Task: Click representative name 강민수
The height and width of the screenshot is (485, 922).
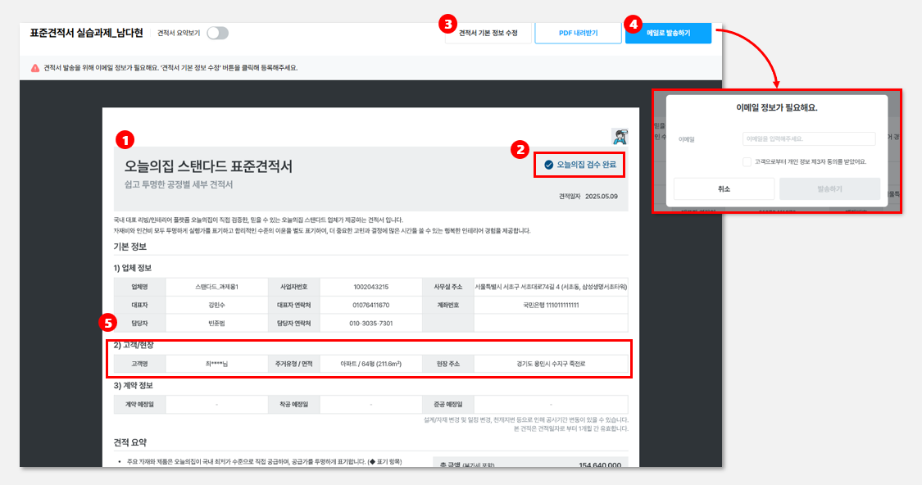Action: pyautogui.click(x=217, y=305)
